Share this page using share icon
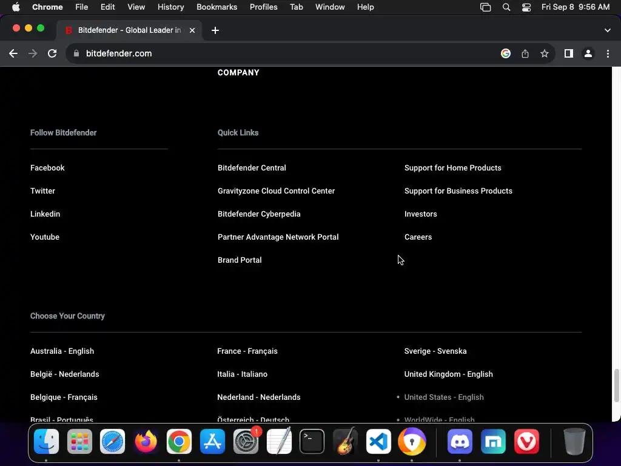621x466 pixels. point(525,53)
